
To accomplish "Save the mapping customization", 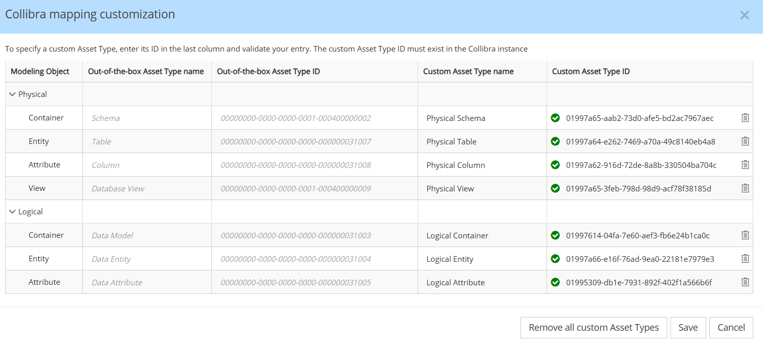I will [x=688, y=327].
